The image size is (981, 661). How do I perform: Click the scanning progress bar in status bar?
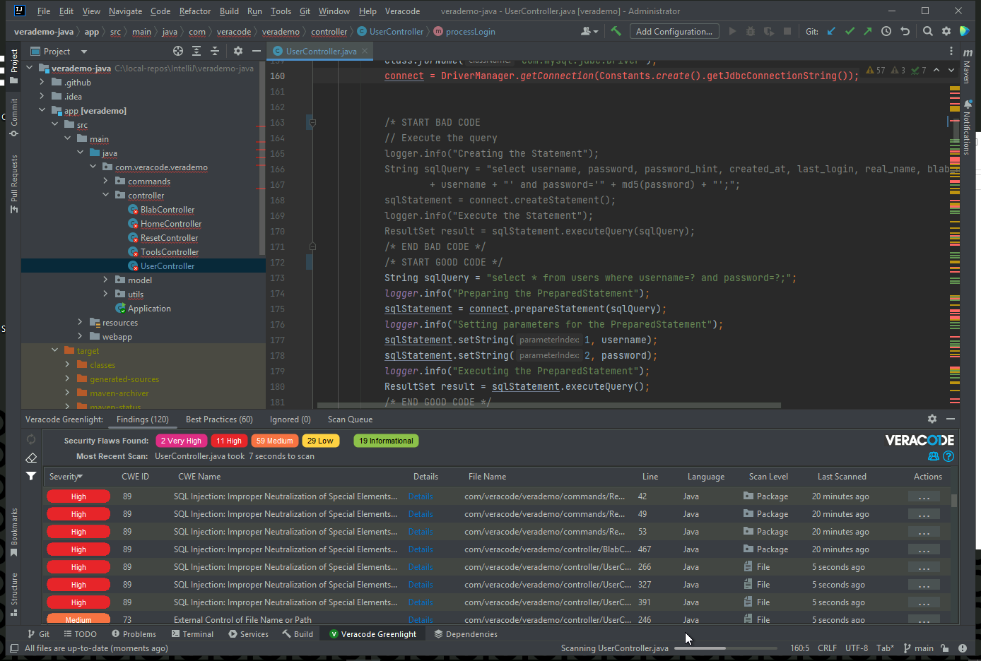click(x=725, y=648)
